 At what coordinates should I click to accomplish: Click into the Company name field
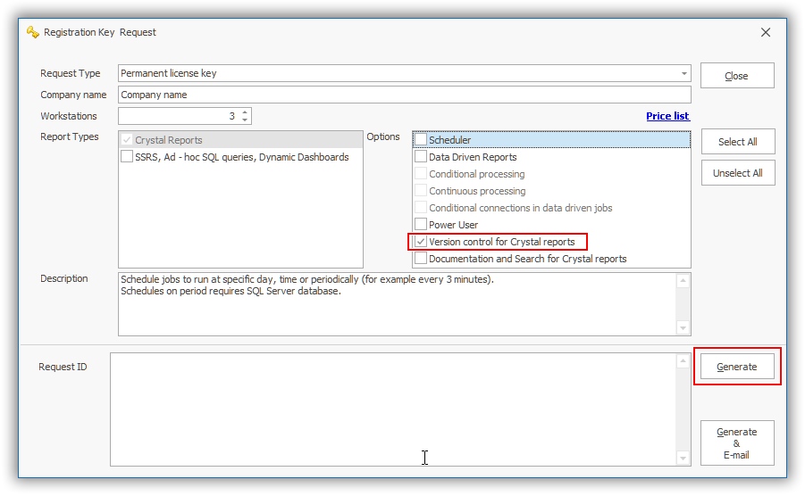(x=404, y=95)
